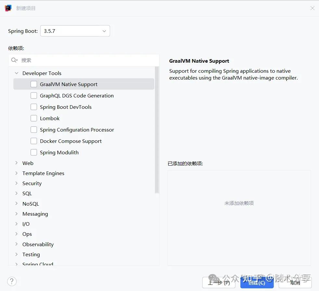Collapse the Developer Tools group
Screen dimensions: 319x291
pos(17,73)
